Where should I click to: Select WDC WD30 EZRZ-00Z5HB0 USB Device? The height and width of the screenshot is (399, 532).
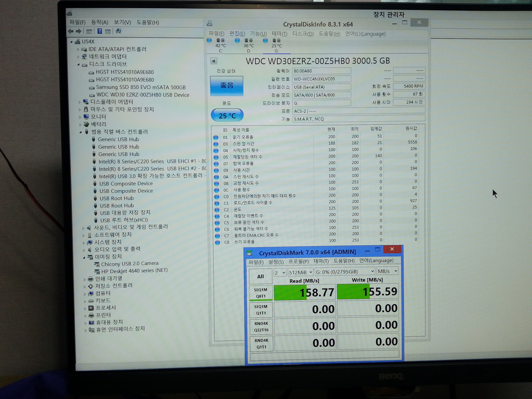[143, 95]
